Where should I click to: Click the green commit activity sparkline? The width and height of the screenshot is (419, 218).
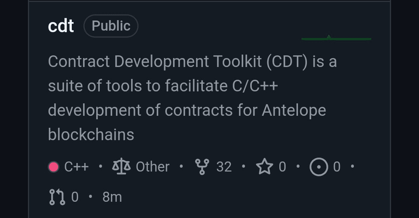click(336, 38)
